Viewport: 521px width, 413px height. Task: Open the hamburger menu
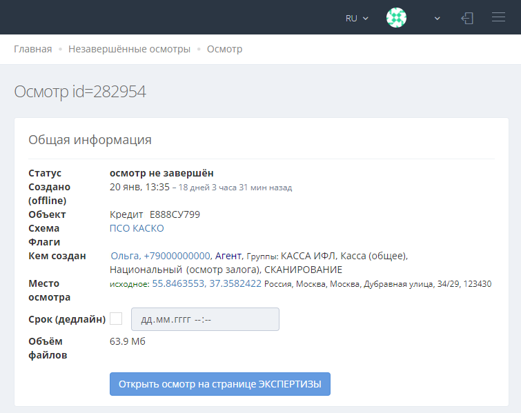pos(498,18)
